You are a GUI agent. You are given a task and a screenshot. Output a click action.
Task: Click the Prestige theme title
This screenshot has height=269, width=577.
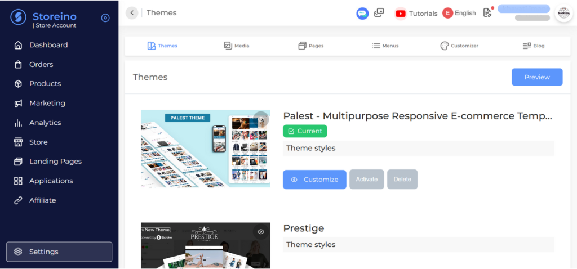(x=304, y=228)
